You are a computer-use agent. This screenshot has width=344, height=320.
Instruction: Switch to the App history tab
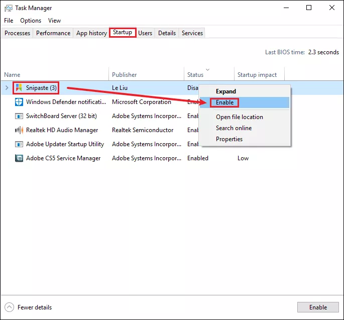(91, 33)
